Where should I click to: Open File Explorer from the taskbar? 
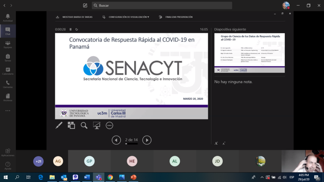pyautogui.click(x=52, y=177)
